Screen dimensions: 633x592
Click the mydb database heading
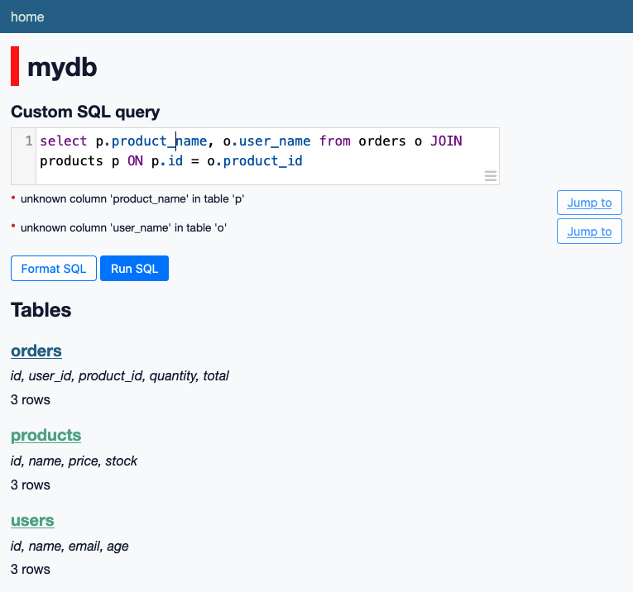tap(62, 67)
